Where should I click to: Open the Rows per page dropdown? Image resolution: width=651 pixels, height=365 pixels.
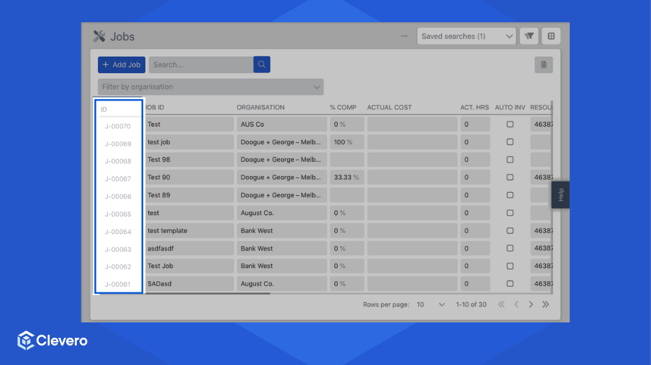click(x=430, y=305)
